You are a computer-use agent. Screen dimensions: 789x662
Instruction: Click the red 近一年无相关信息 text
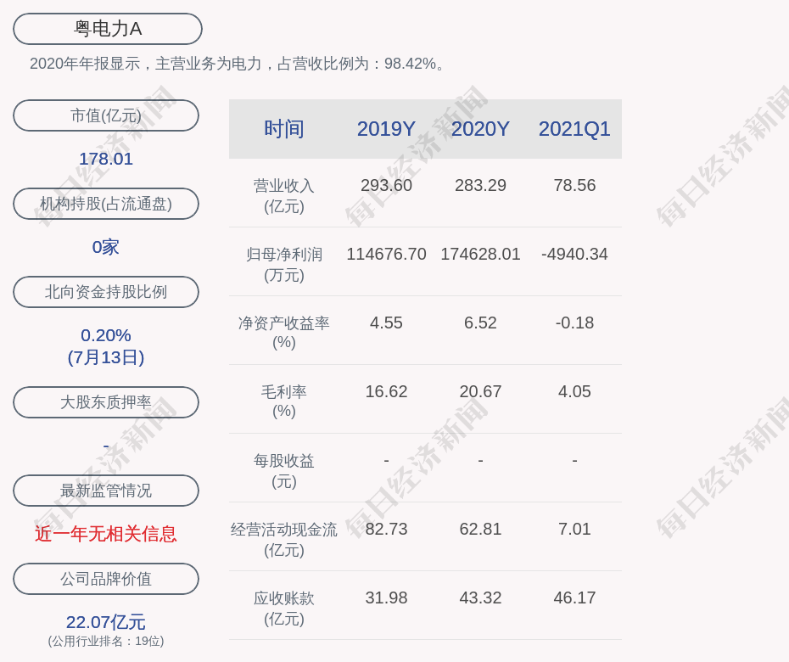106,534
